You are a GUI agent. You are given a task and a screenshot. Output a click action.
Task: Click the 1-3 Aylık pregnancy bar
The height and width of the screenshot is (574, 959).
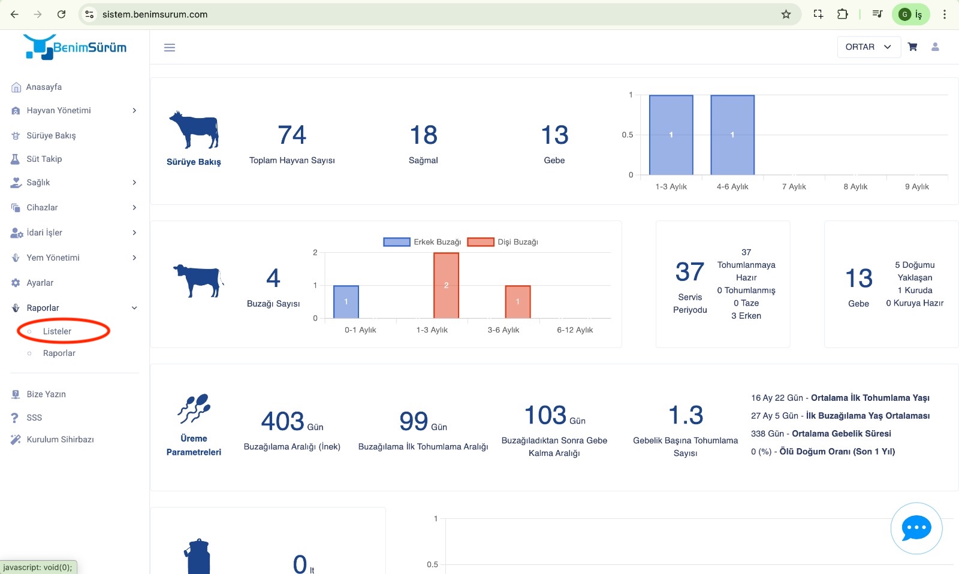pos(671,135)
